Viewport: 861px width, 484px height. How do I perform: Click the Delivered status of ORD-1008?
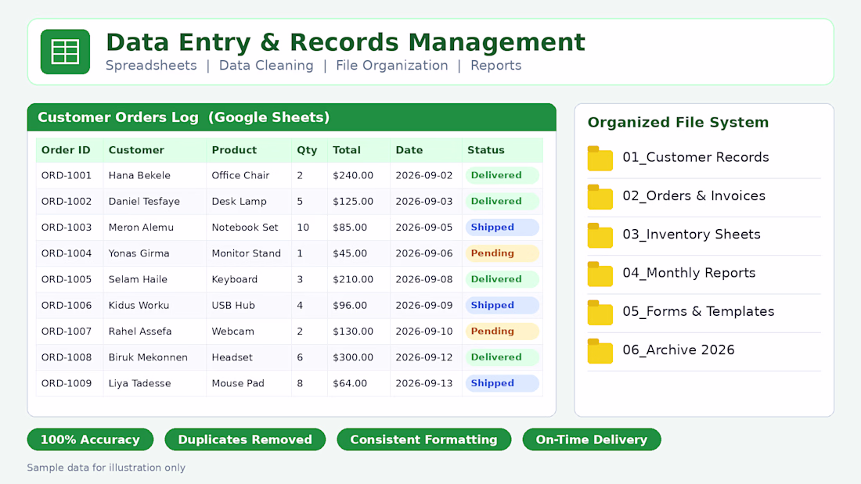tap(502, 357)
